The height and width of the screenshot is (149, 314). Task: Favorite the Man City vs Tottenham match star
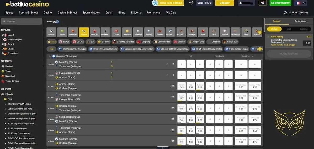coord(167,64)
